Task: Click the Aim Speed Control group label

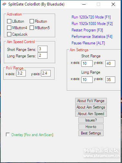Action: 21,42
